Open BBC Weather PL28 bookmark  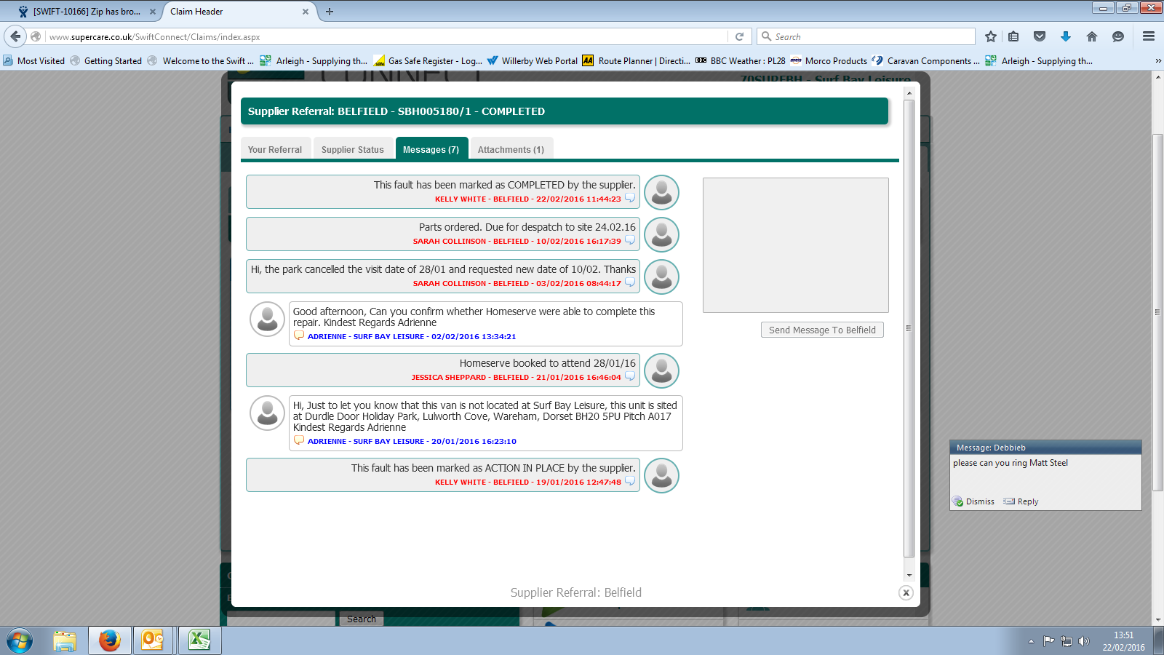click(741, 61)
